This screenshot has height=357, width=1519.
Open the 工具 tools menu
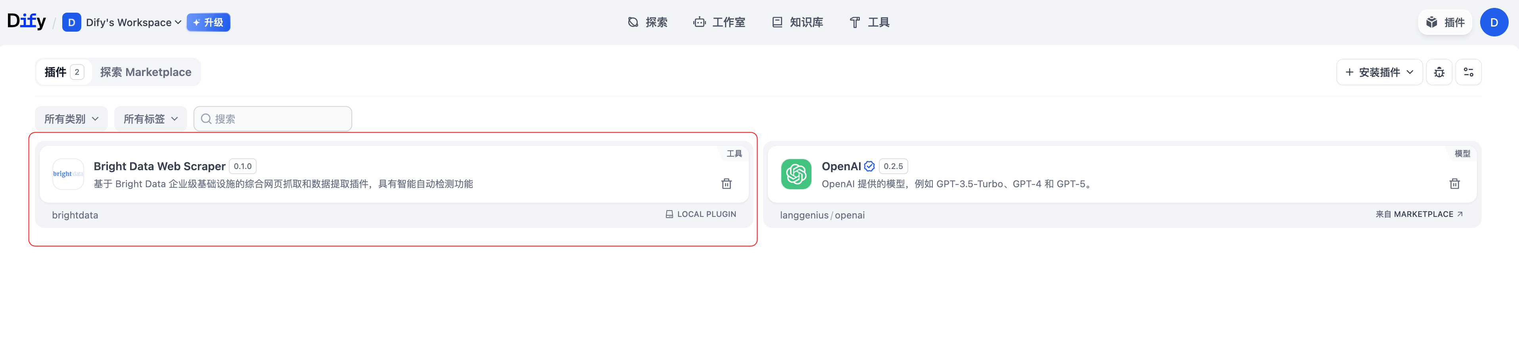(869, 22)
